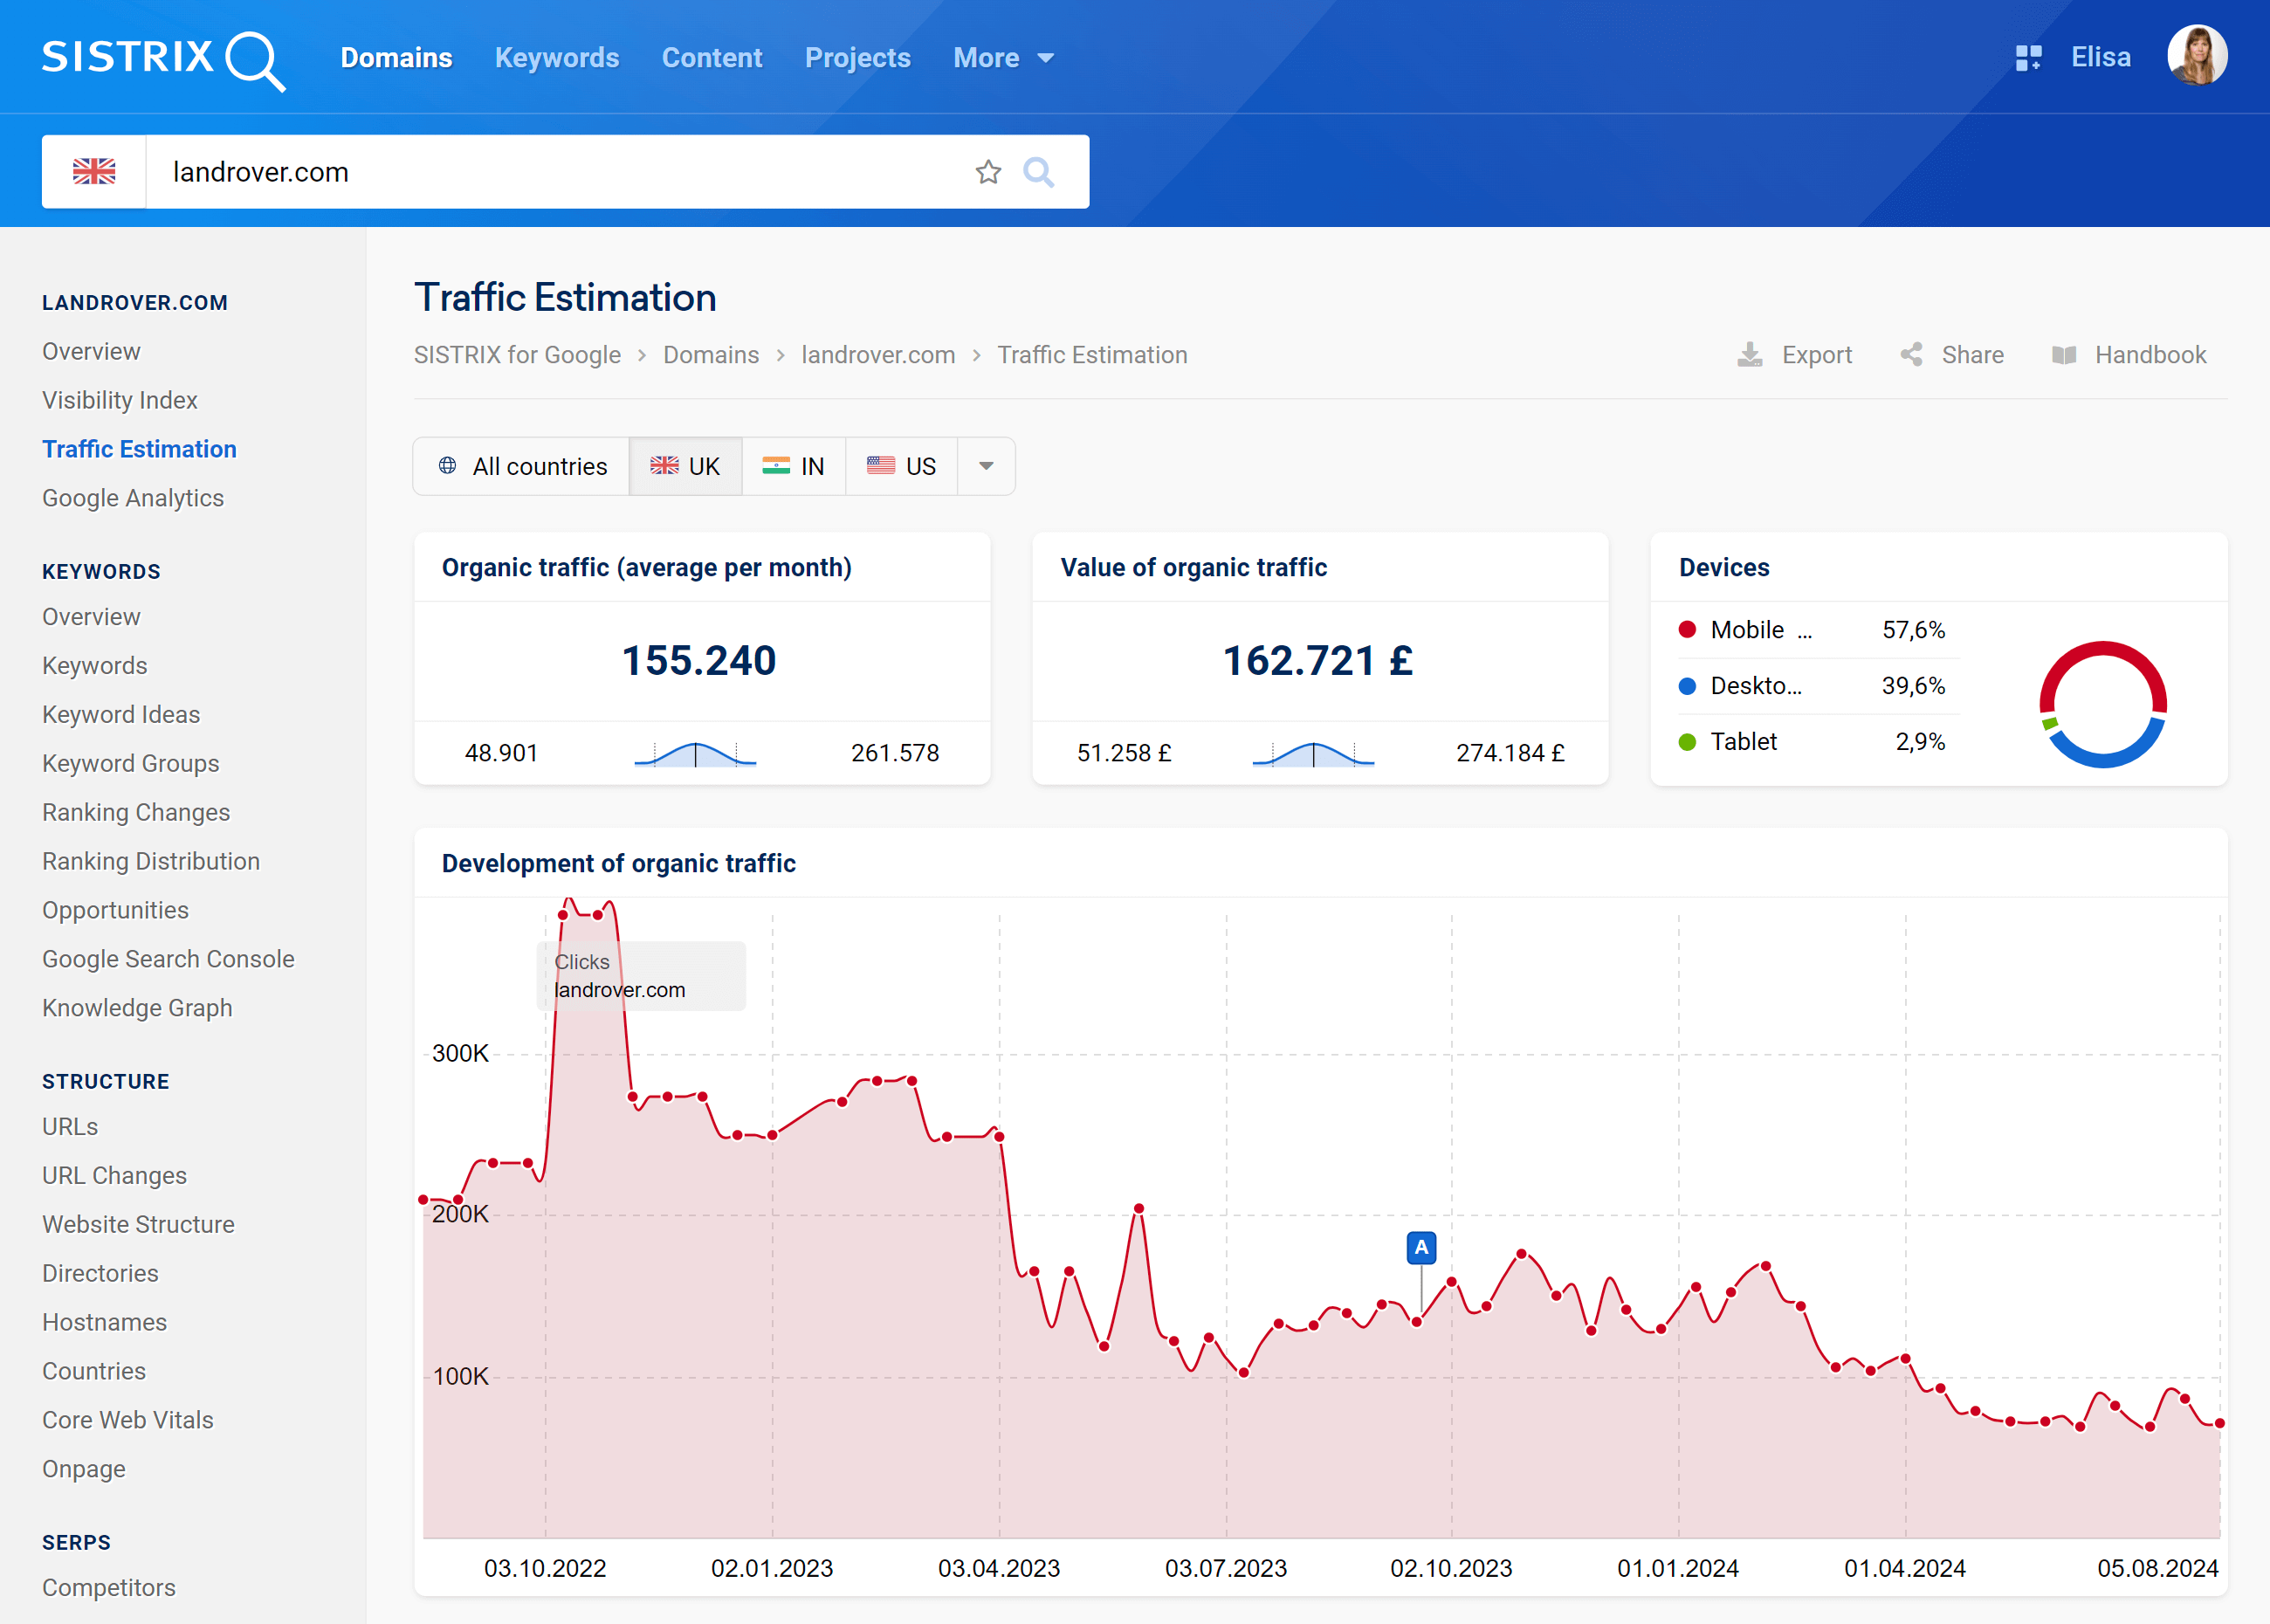Click the organic traffic value 155.240
The width and height of the screenshot is (2270, 1624).
pos(699,661)
